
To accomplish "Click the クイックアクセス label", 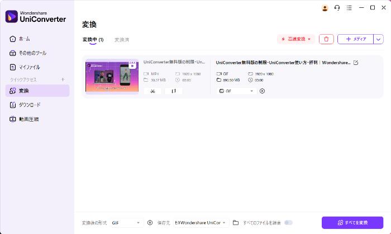I will pos(23,79).
